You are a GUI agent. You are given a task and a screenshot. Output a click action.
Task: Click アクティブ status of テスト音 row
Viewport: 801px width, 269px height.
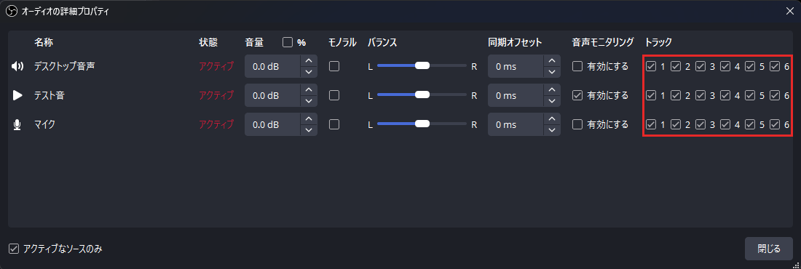pos(216,95)
